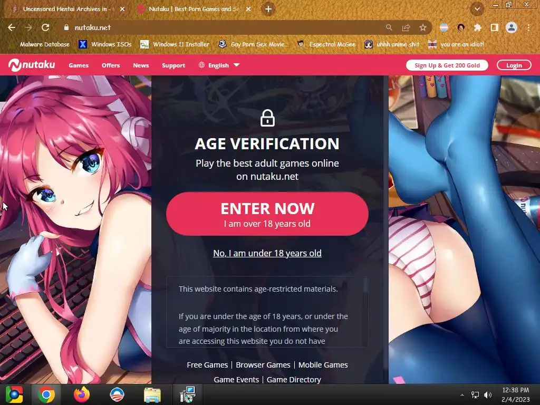The height and width of the screenshot is (405, 540).
Task: Open the Mobile Games link
Action: 323,365
